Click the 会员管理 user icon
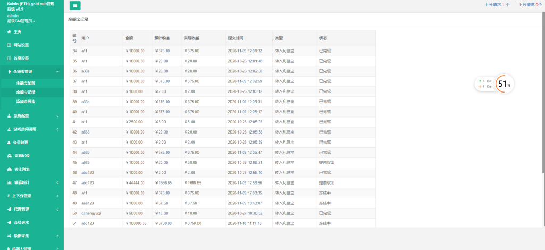This screenshot has height=250, width=545. click(x=9, y=143)
